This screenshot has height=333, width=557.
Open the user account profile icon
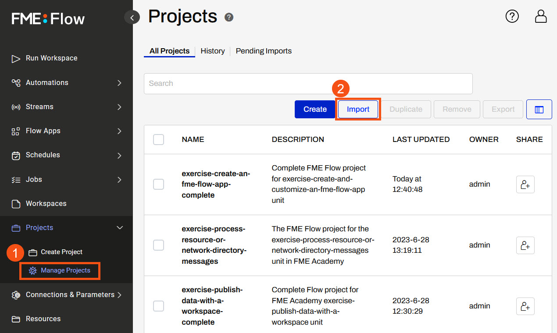[541, 17]
